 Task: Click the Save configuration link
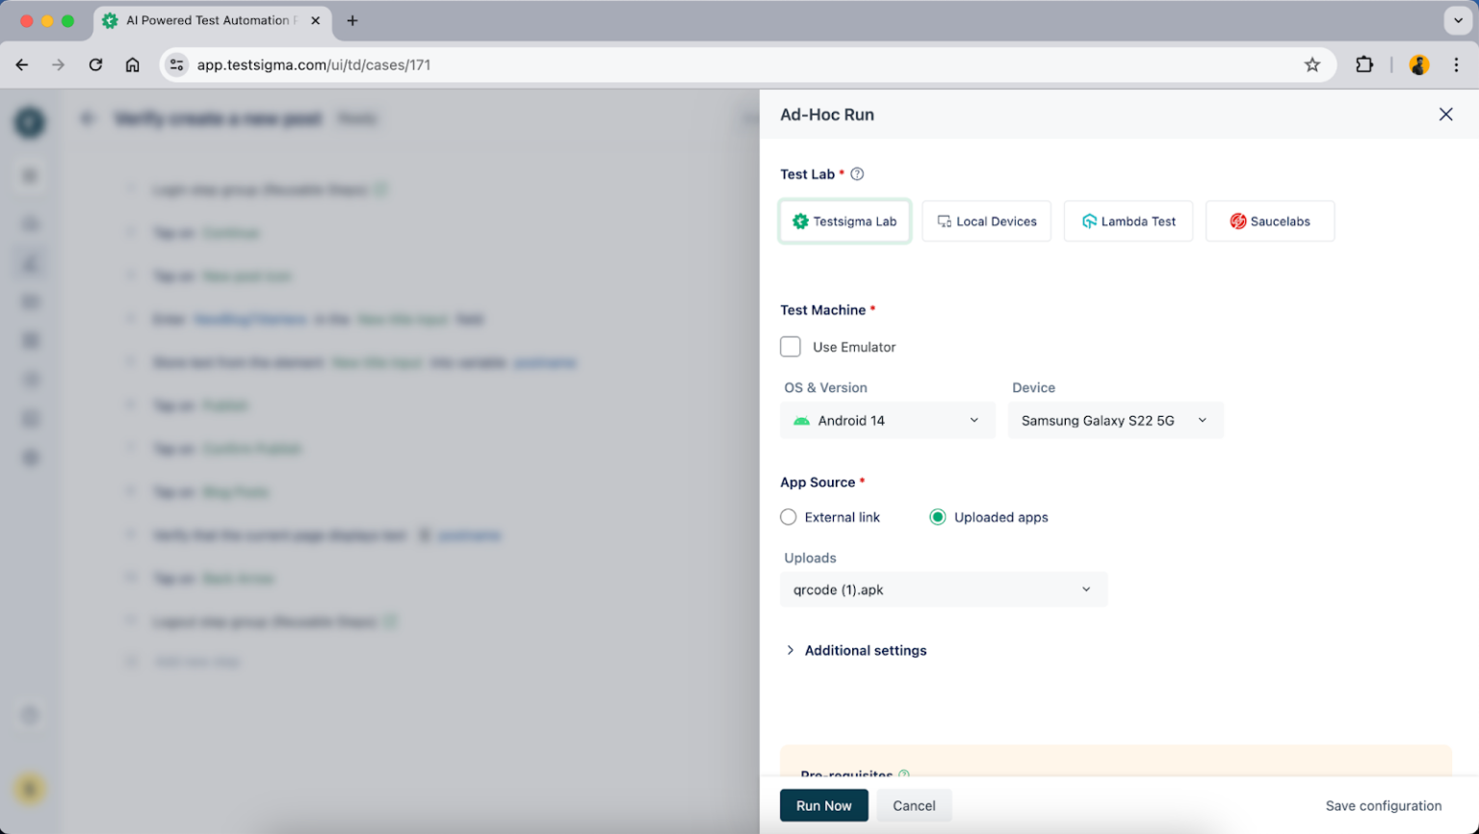click(x=1384, y=805)
